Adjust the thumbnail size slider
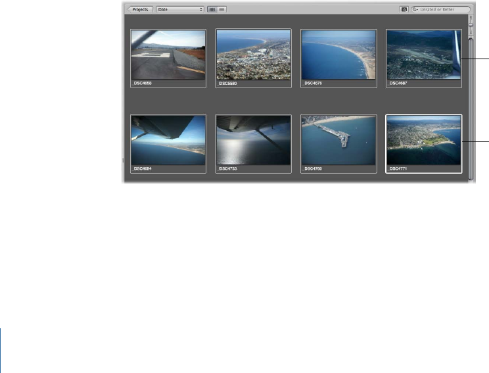 tap(471, 24)
